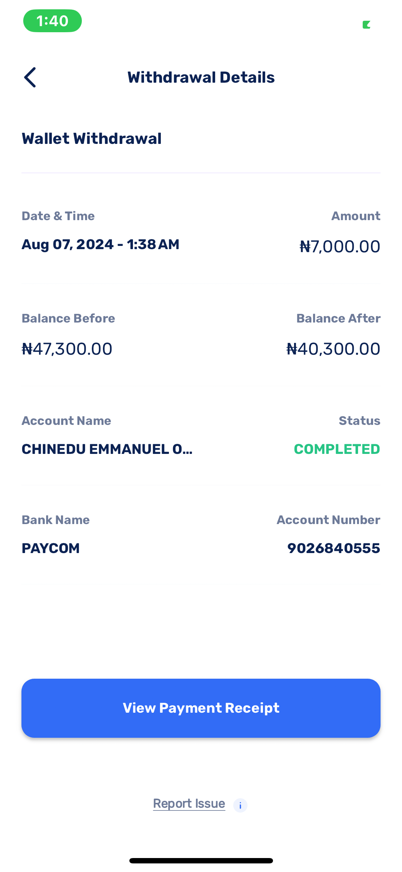Image resolution: width=402 pixels, height=872 pixels.
Task: Click the ₦47,300.00 balance before value
Action: coord(67,349)
